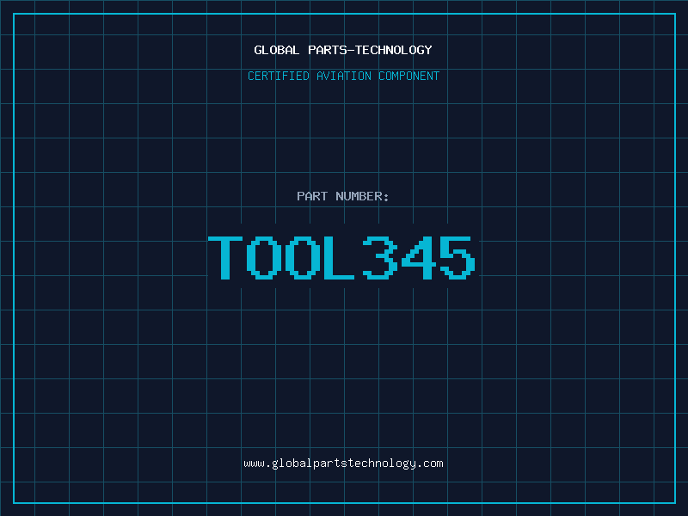The image size is (688, 516).
Task: Click the .com ending of the URL
Action: [x=431, y=464]
